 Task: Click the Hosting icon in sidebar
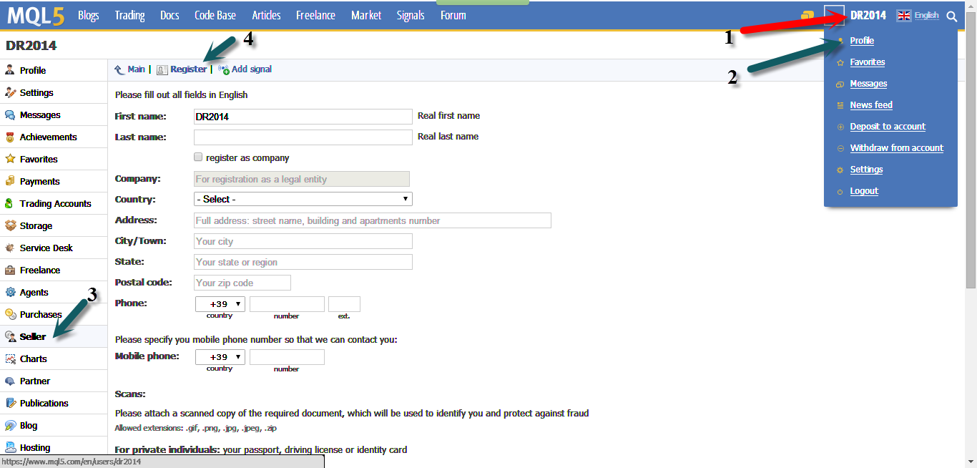tap(10, 447)
